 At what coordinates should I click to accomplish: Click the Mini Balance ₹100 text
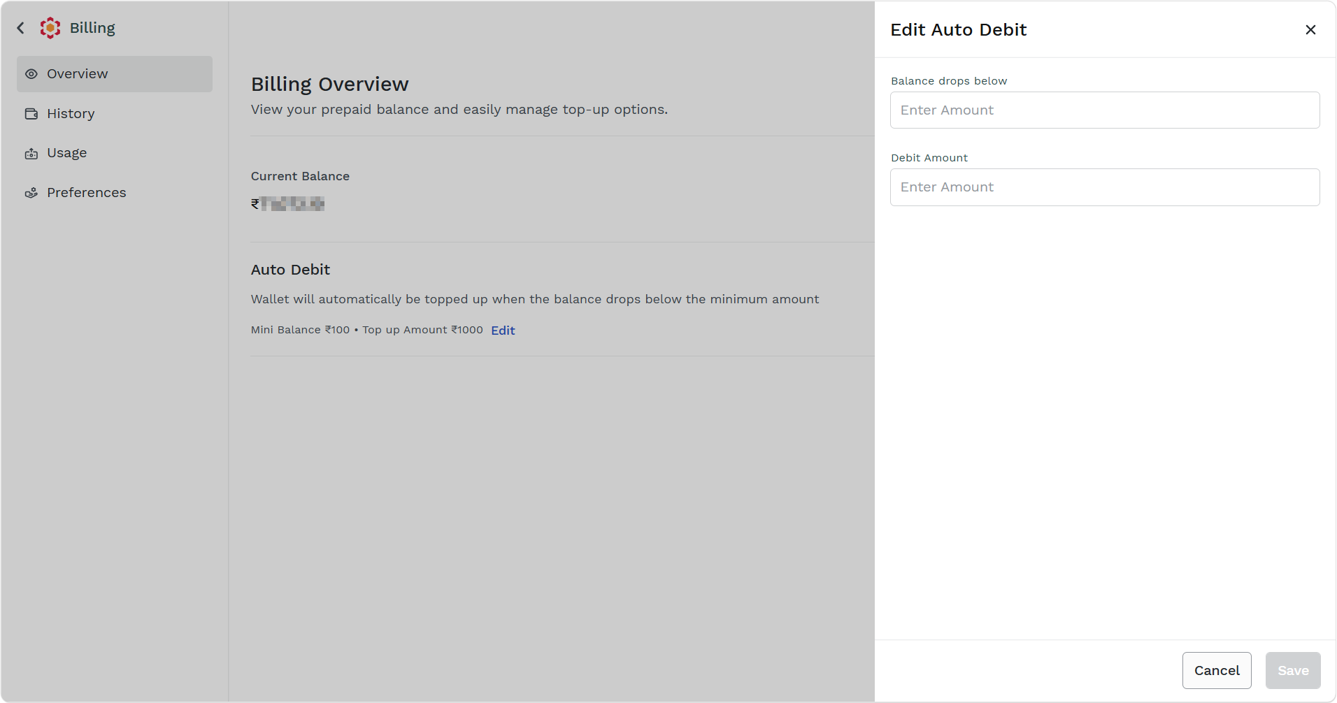click(x=300, y=330)
